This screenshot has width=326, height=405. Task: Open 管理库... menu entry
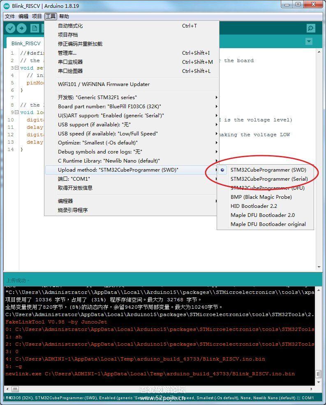tap(132, 53)
